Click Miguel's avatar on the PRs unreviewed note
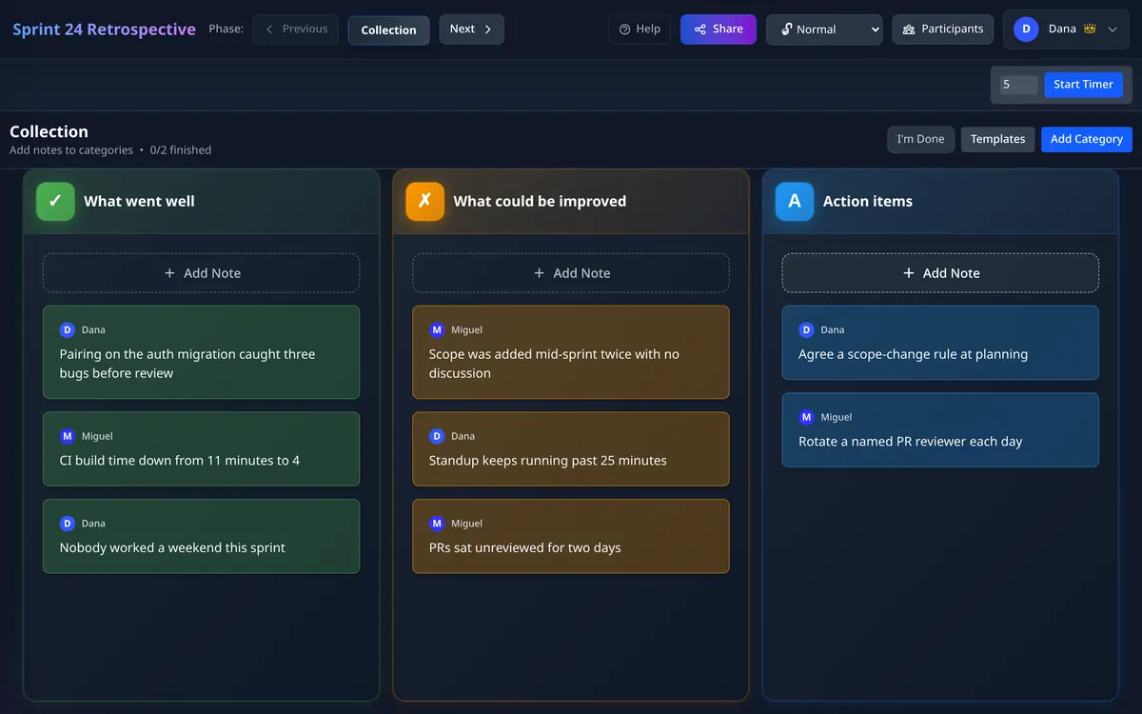1142x714 pixels. 437,524
